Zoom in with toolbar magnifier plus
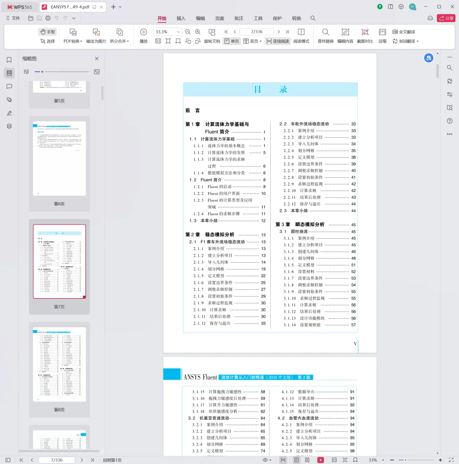This screenshot has width=459, height=464. click(198, 32)
